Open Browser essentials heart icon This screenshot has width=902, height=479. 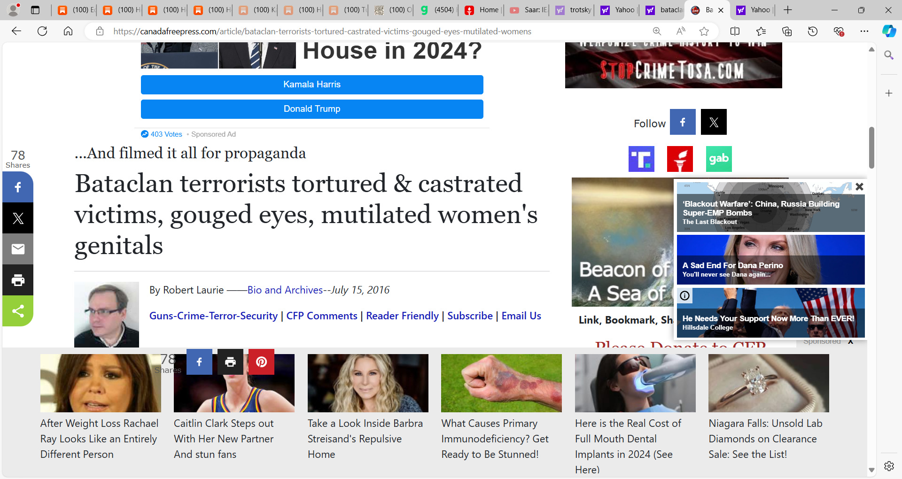tap(839, 31)
